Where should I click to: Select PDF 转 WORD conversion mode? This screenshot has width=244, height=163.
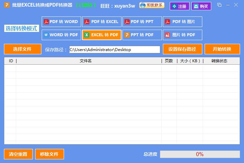(x=61, y=22)
